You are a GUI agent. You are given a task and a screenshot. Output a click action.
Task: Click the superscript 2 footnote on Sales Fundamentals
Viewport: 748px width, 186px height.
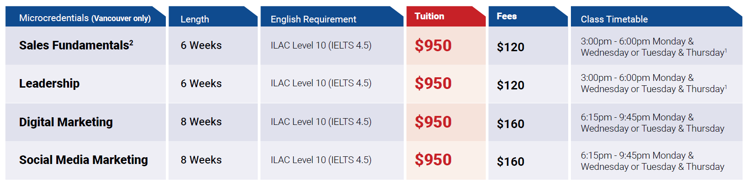pyautogui.click(x=131, y=43)
